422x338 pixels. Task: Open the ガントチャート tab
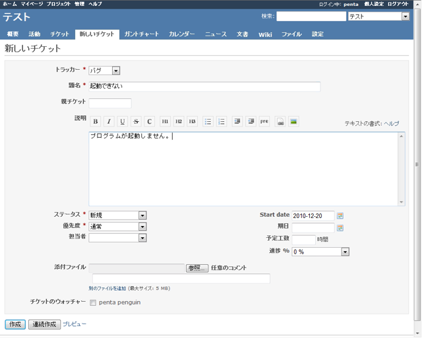click(x=142, y=34)
